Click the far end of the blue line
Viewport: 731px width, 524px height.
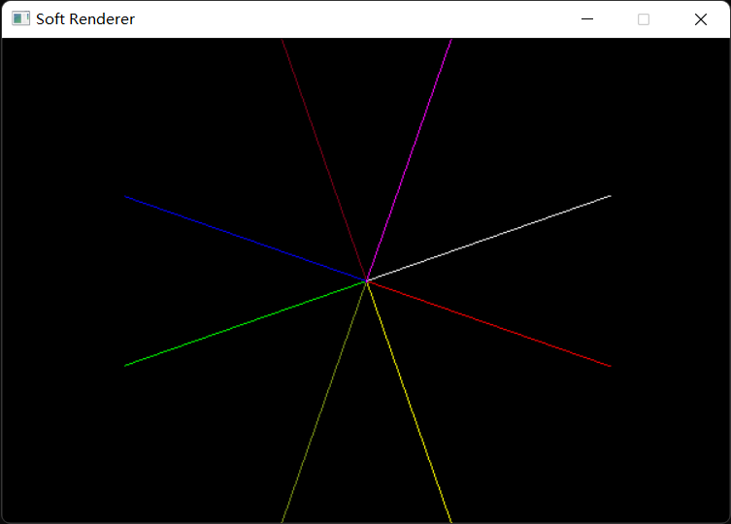(125, 197)
